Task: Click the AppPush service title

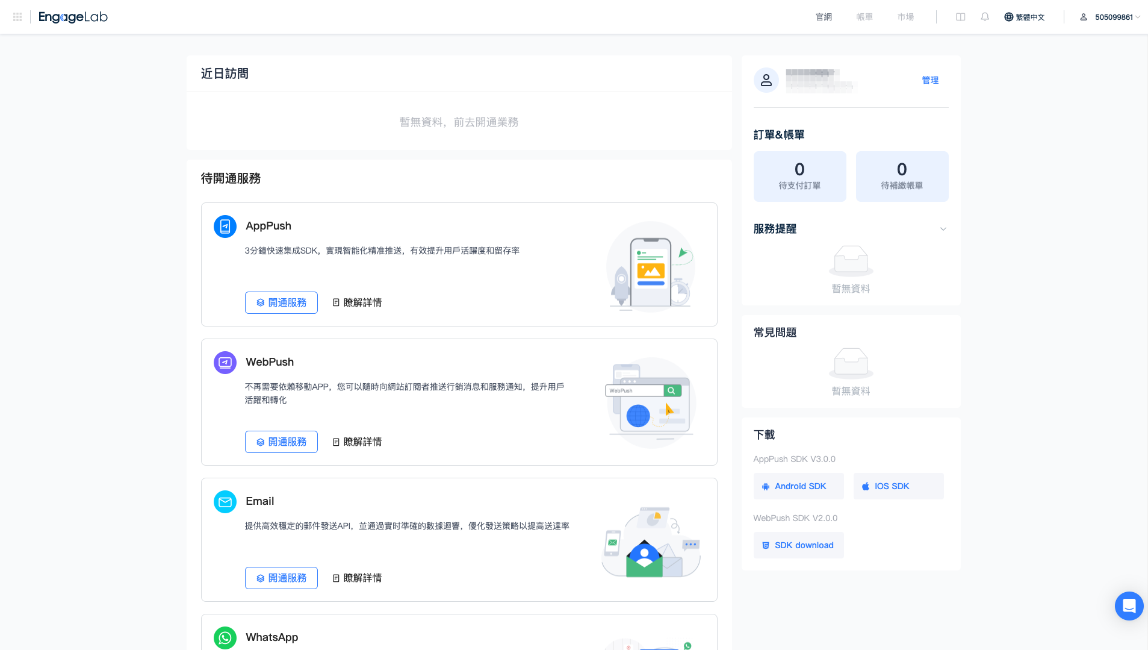Action: pos(268,226)
